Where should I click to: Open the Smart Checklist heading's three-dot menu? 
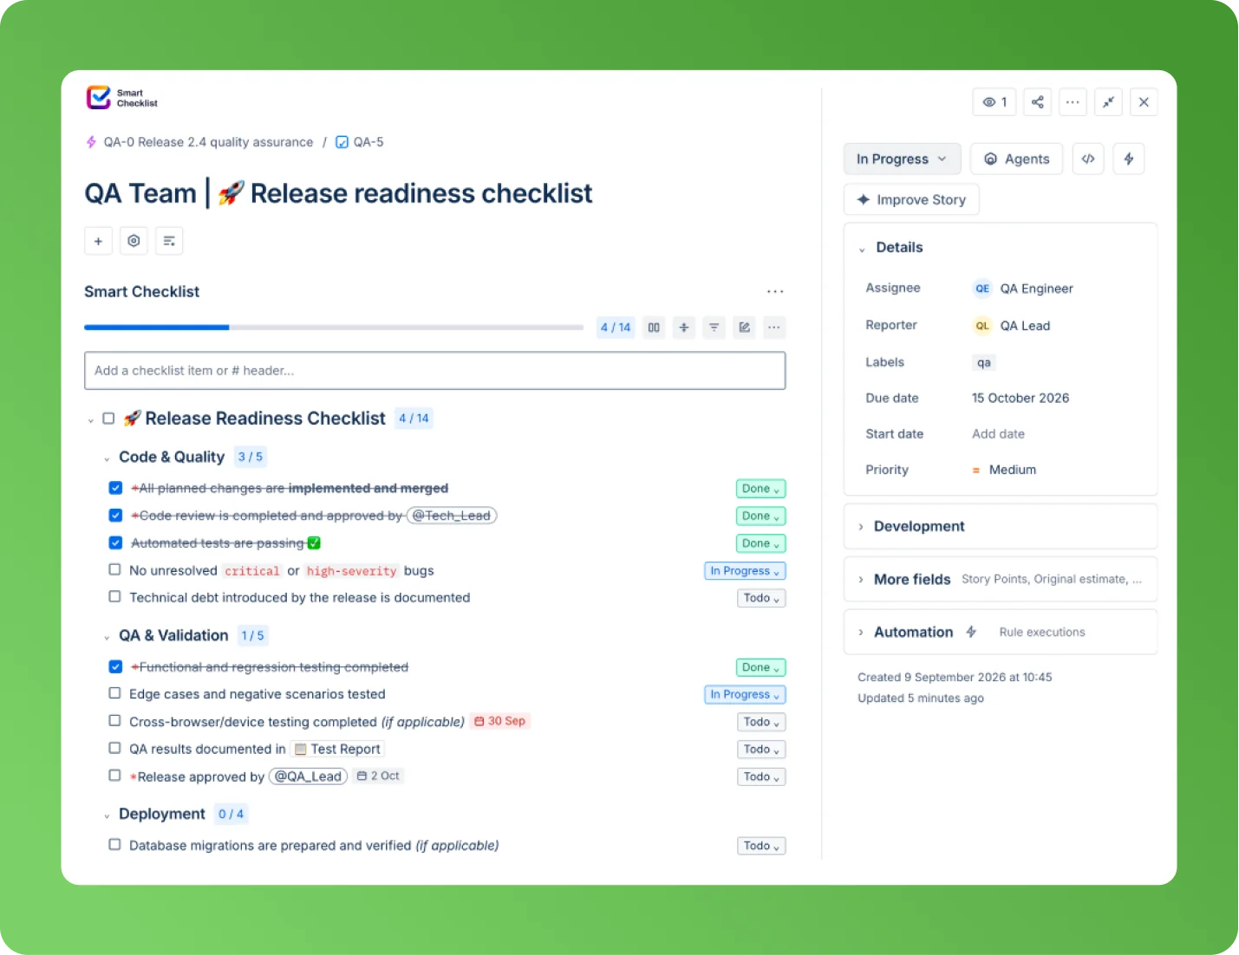click(775, 292)
